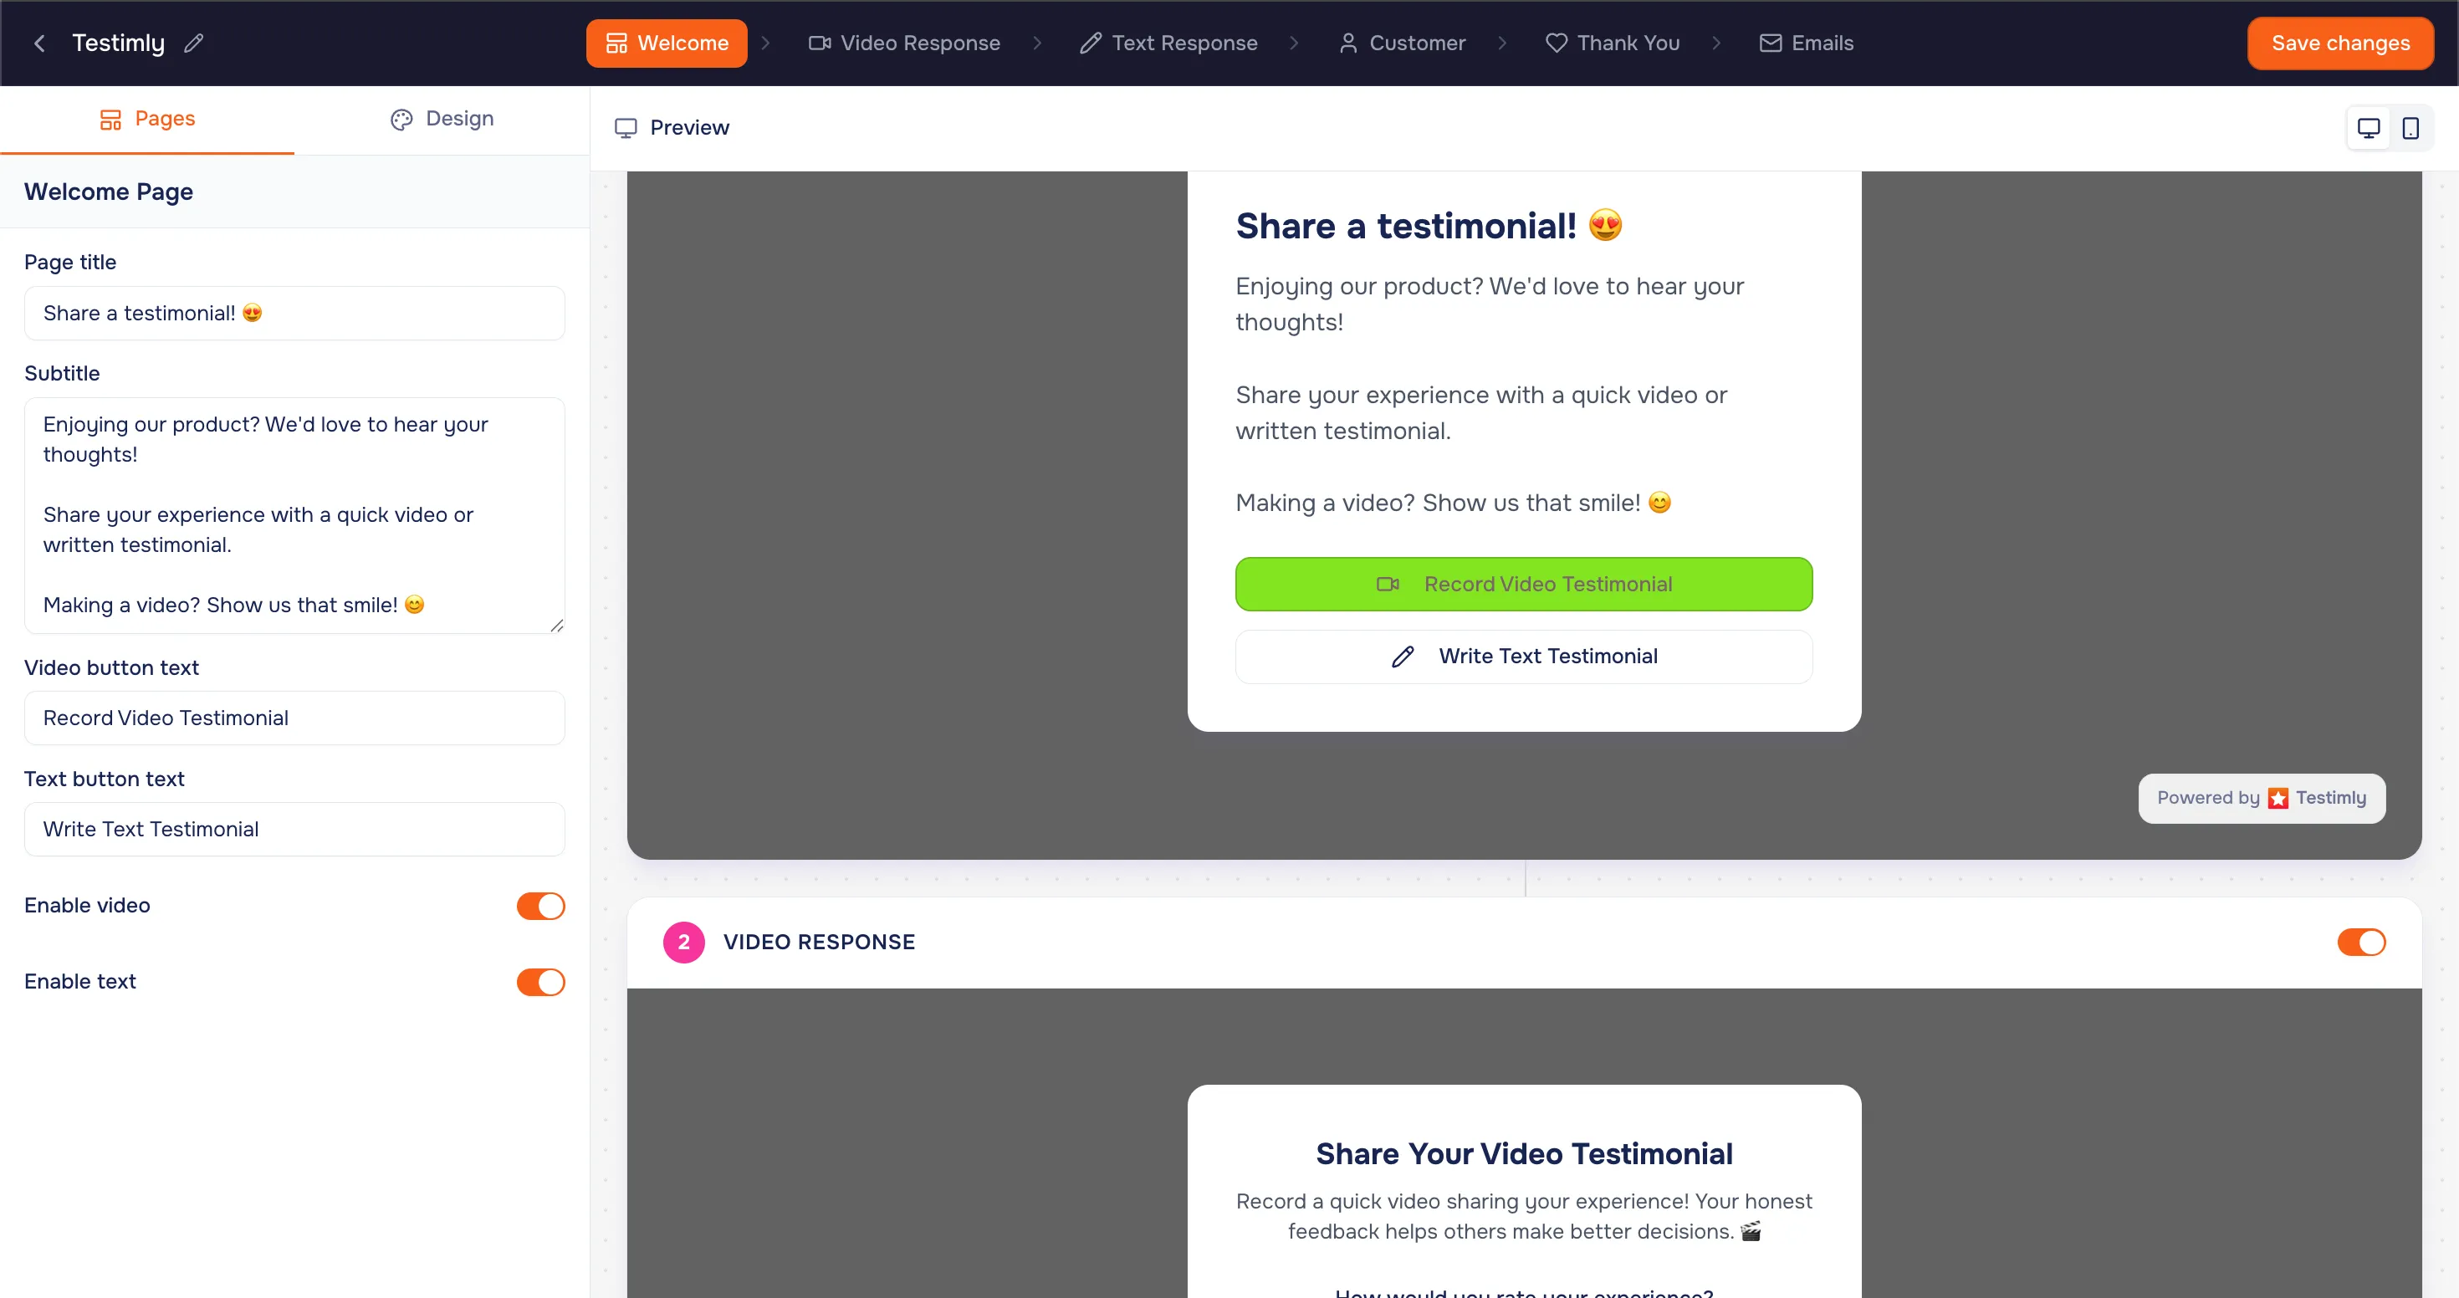Click chevron after Text Response step
This screenshot has height=1298, width=2459.
[x=1295, y=43]
